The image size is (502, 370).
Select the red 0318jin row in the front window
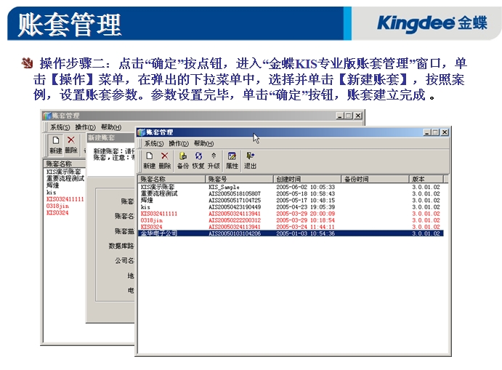point(291,220)
